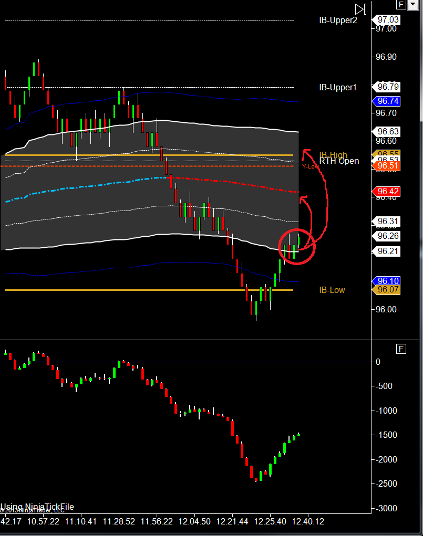Click the -3000 indicator axis value
The image size is (423, 536).
(x=386, y=509)
